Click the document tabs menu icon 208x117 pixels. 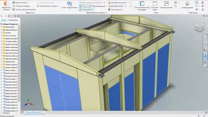(206, 112)
